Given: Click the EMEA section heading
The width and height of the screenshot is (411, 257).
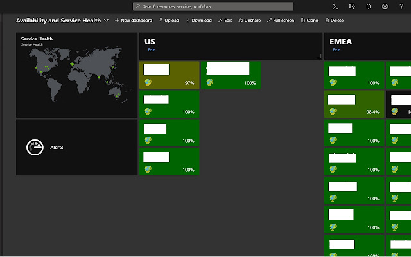Looking at the screenshot, I should [340, 42].
